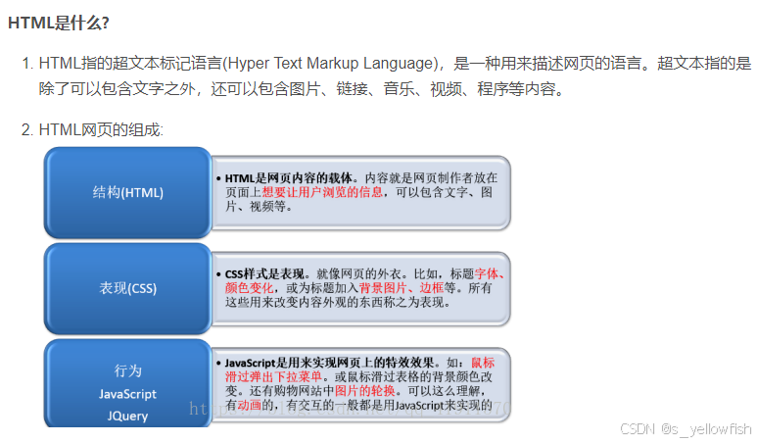
Task: Click the blue 行为 JavaScript JQuery box
Action: pyautogui.click(x=128, y=383)
